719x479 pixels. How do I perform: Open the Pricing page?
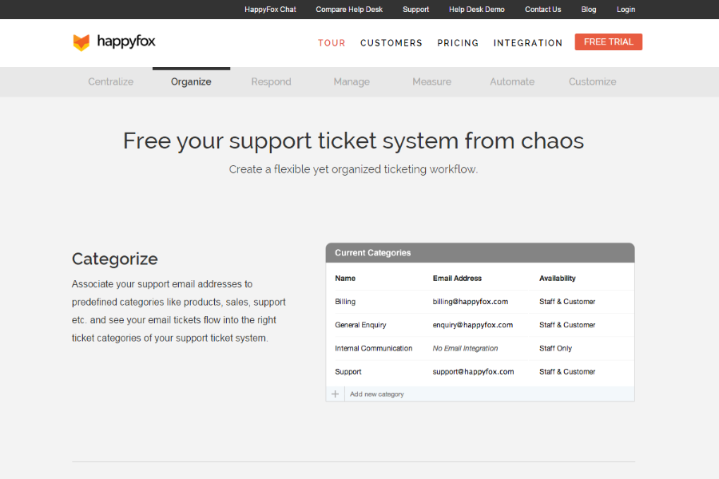click(458, 43)
